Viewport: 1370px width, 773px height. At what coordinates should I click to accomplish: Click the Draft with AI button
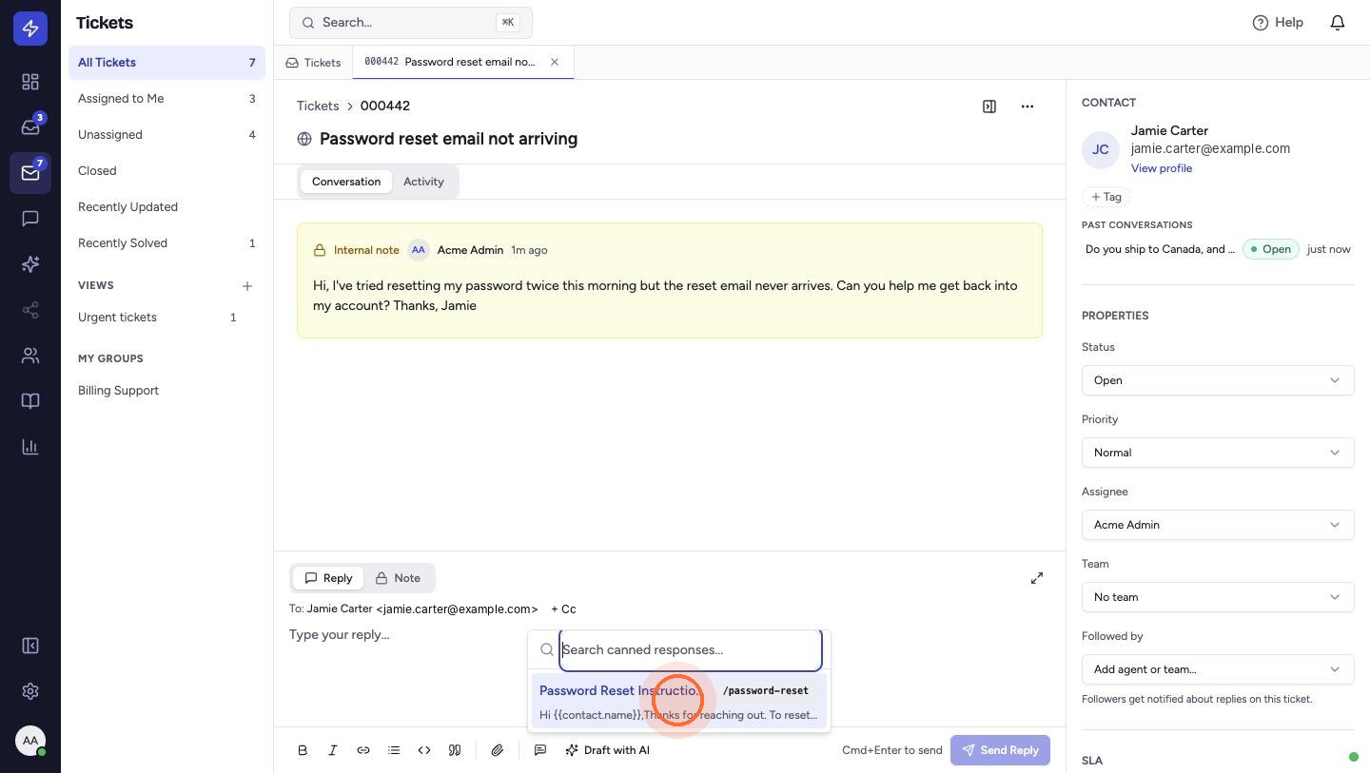(x=607, y=750)
